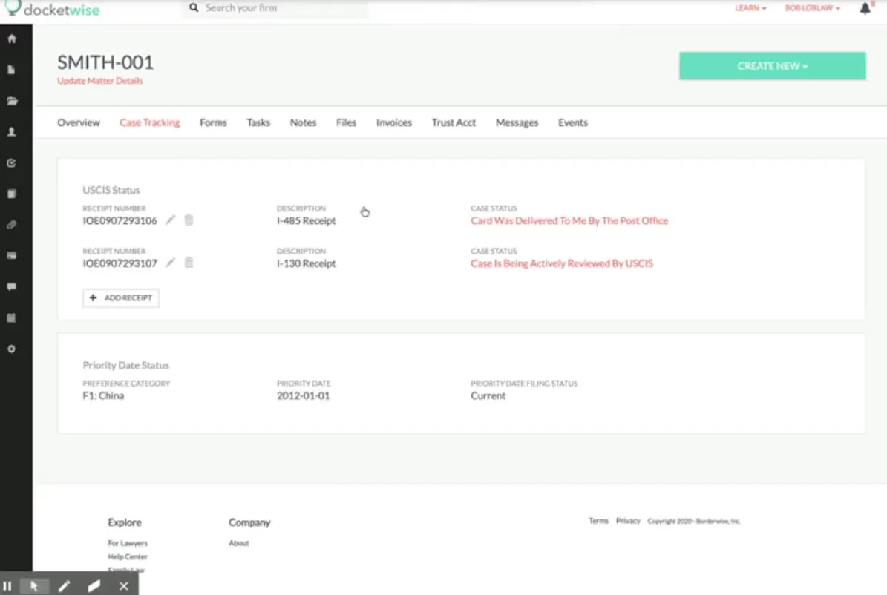The width and height of the screenshot is (887, 595).
Task: Edit receipt number IOE0907293106 with pencil icon
Action: pos(170,220)
